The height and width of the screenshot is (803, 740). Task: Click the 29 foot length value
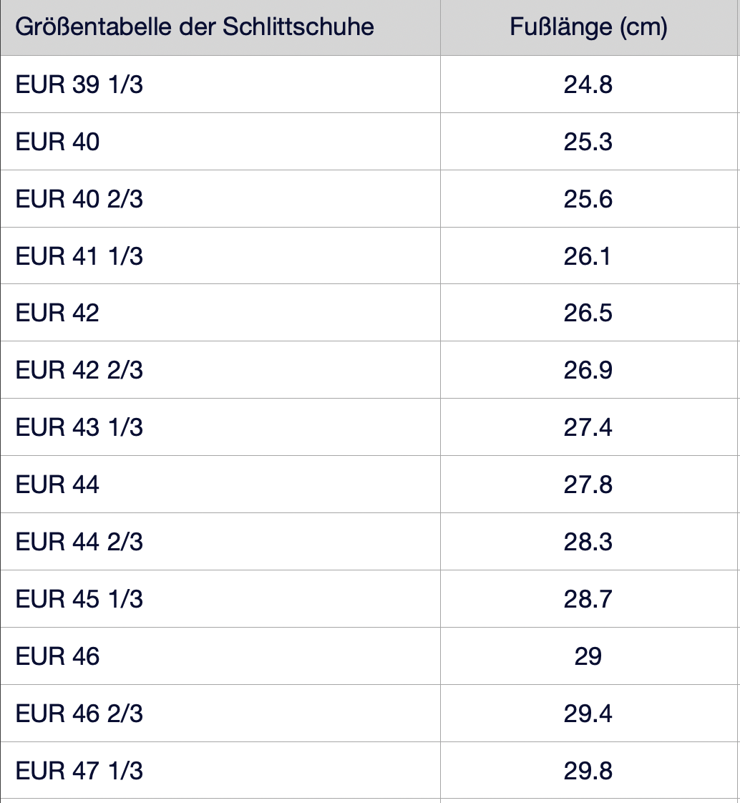click(x=588, y=656)
